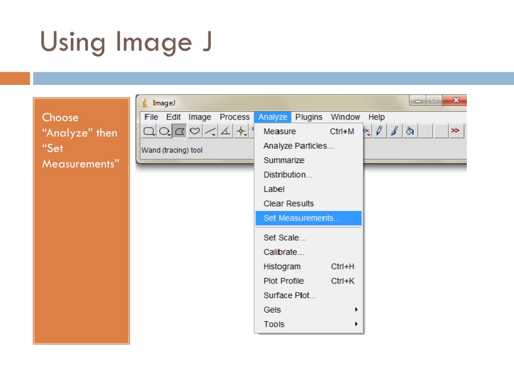The image size is (514, 386).
Task: Choose Histogram from the Analyze menu
Action: 309,266
